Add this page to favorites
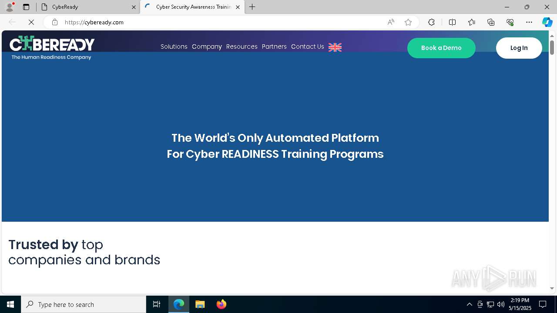557x313 pixels. point(408,22)
